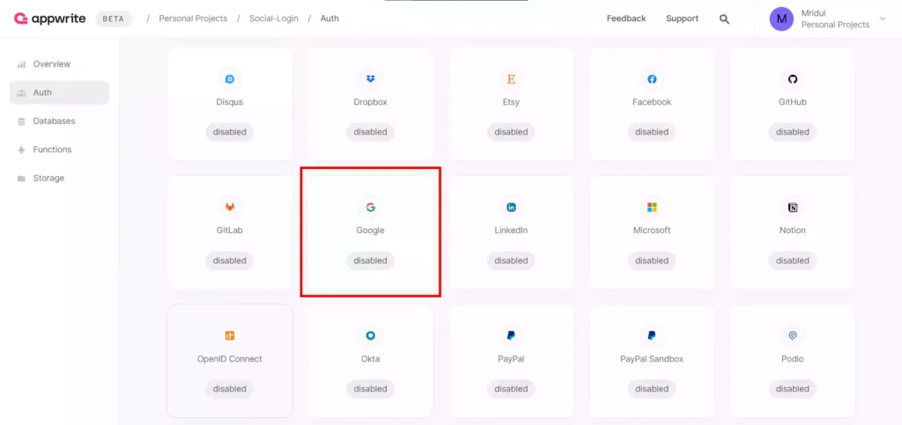Click the Notion provider icon
Viewport: 902px width, 425px height.
[793, 208]
